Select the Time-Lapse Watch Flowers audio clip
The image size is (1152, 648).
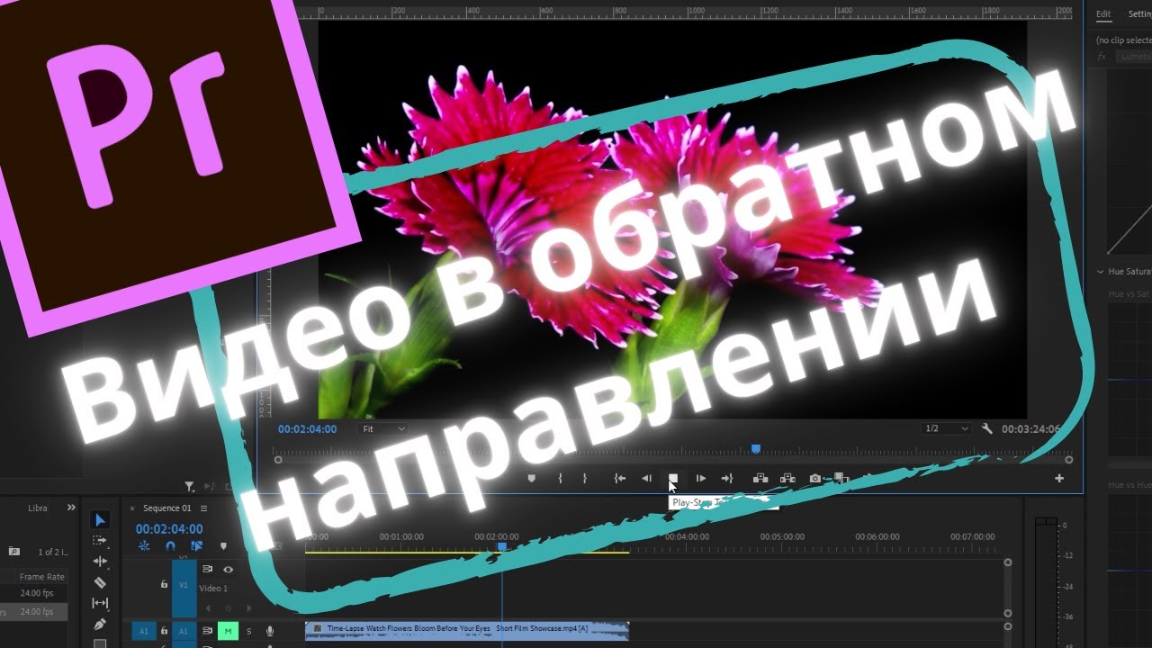click(467, 631)
